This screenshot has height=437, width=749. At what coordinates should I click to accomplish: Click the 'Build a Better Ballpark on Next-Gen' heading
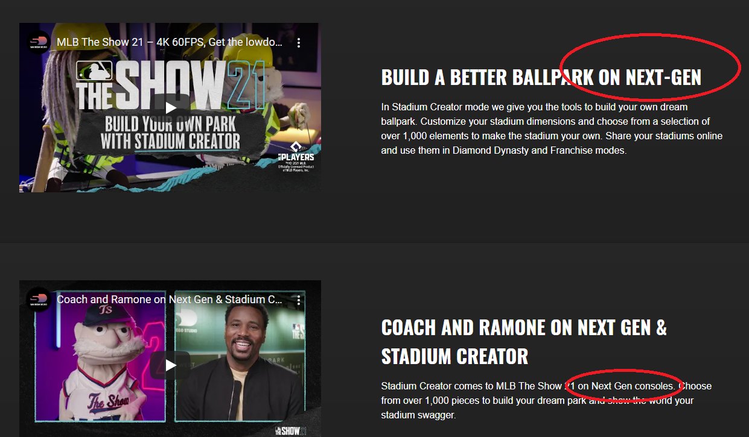[x=541, y=77]
